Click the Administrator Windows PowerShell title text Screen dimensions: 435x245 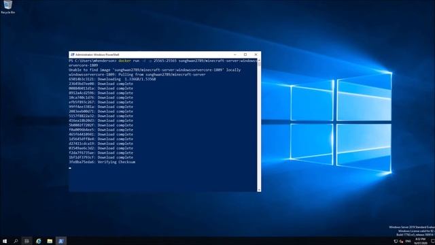tap(97, 54)
